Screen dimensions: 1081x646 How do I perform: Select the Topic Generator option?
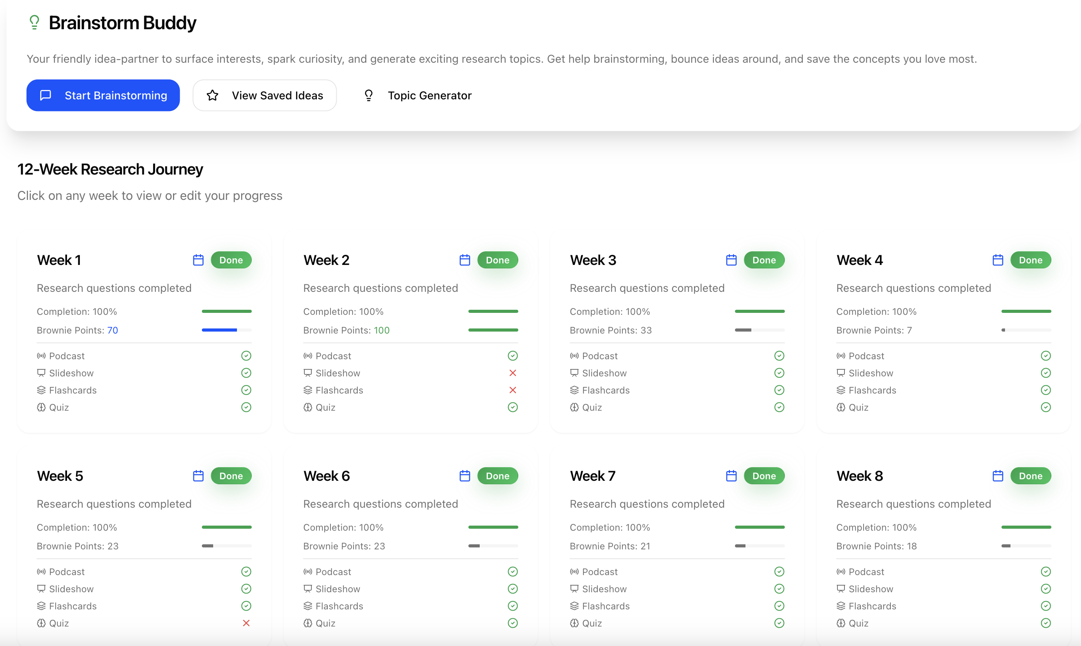[417, 95]
